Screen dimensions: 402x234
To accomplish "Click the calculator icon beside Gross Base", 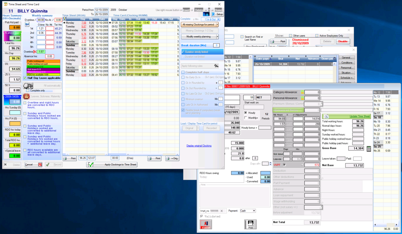I will pyautogui.click(x=369, y=149).
